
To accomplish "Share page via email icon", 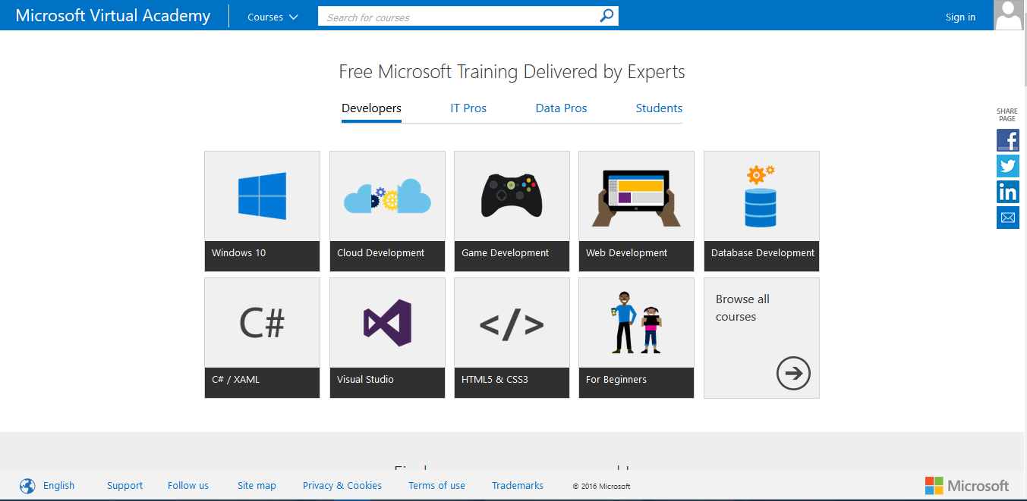I will click(1007, 218).
